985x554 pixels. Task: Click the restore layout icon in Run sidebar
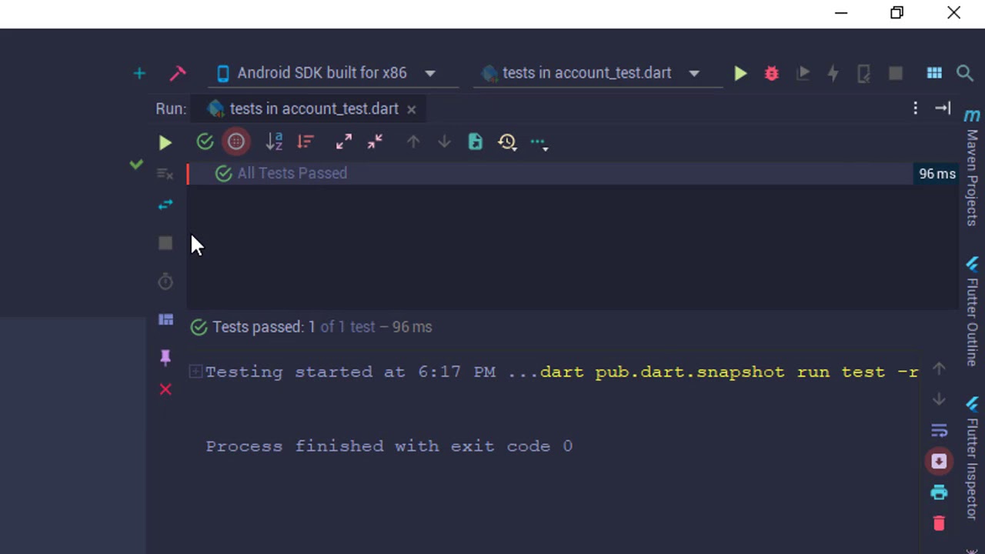[x=165, y=319]
